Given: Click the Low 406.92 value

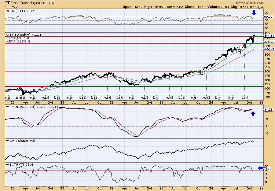Looking at the screenshot, I should pyautogui.click(x=174, y=7).
